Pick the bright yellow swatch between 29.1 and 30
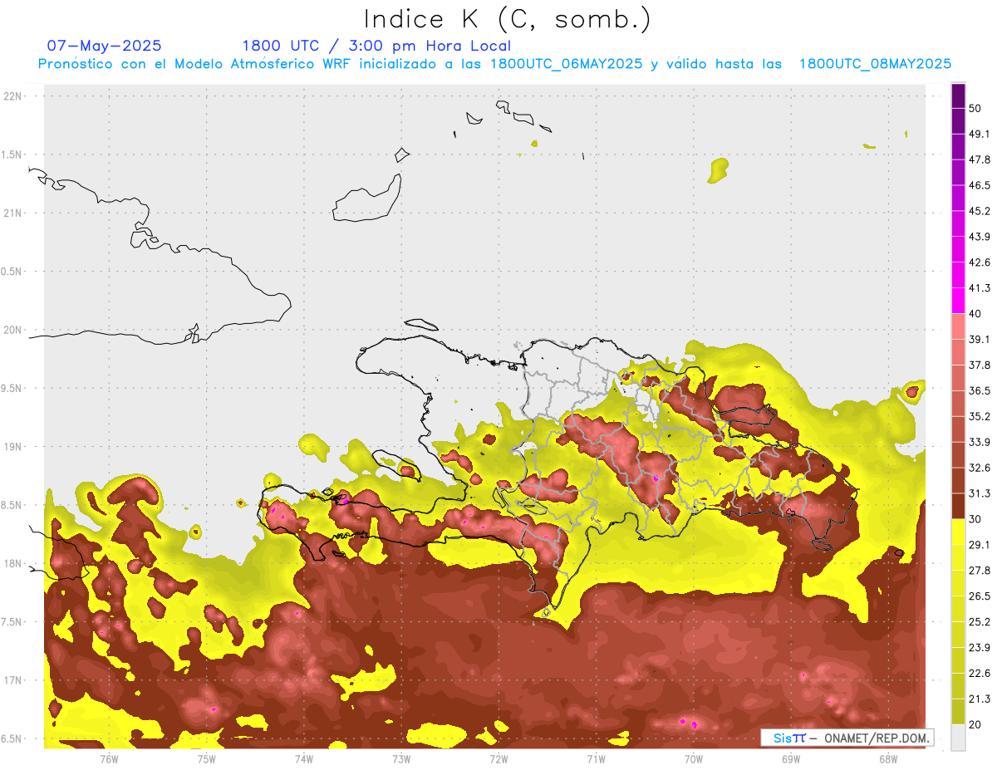 [958, 532]
